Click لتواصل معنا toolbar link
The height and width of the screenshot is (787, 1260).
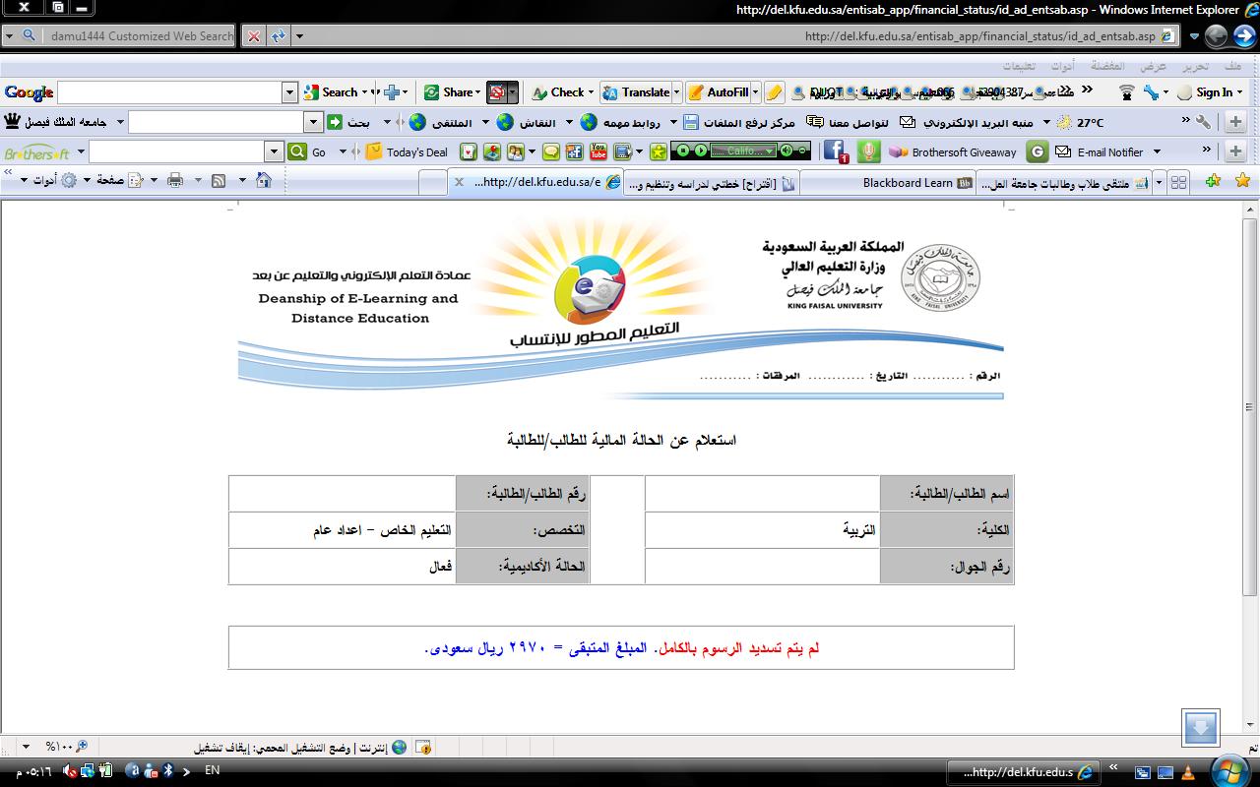coord(847,122)
